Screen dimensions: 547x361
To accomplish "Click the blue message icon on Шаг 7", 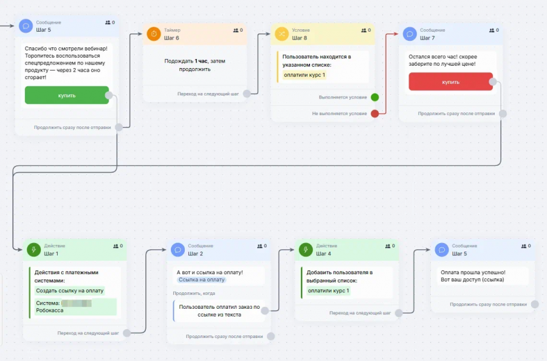I will click(x=410, y=34).
